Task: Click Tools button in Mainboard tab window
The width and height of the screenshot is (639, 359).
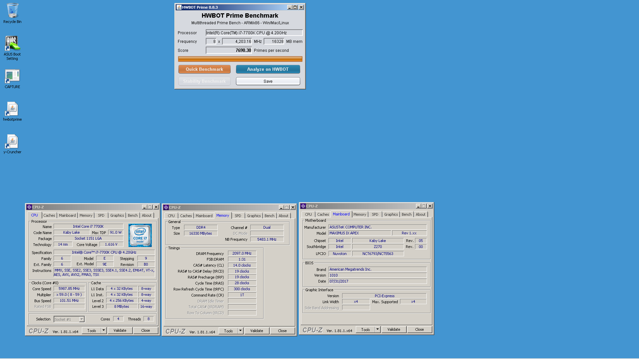Action: 365,329
